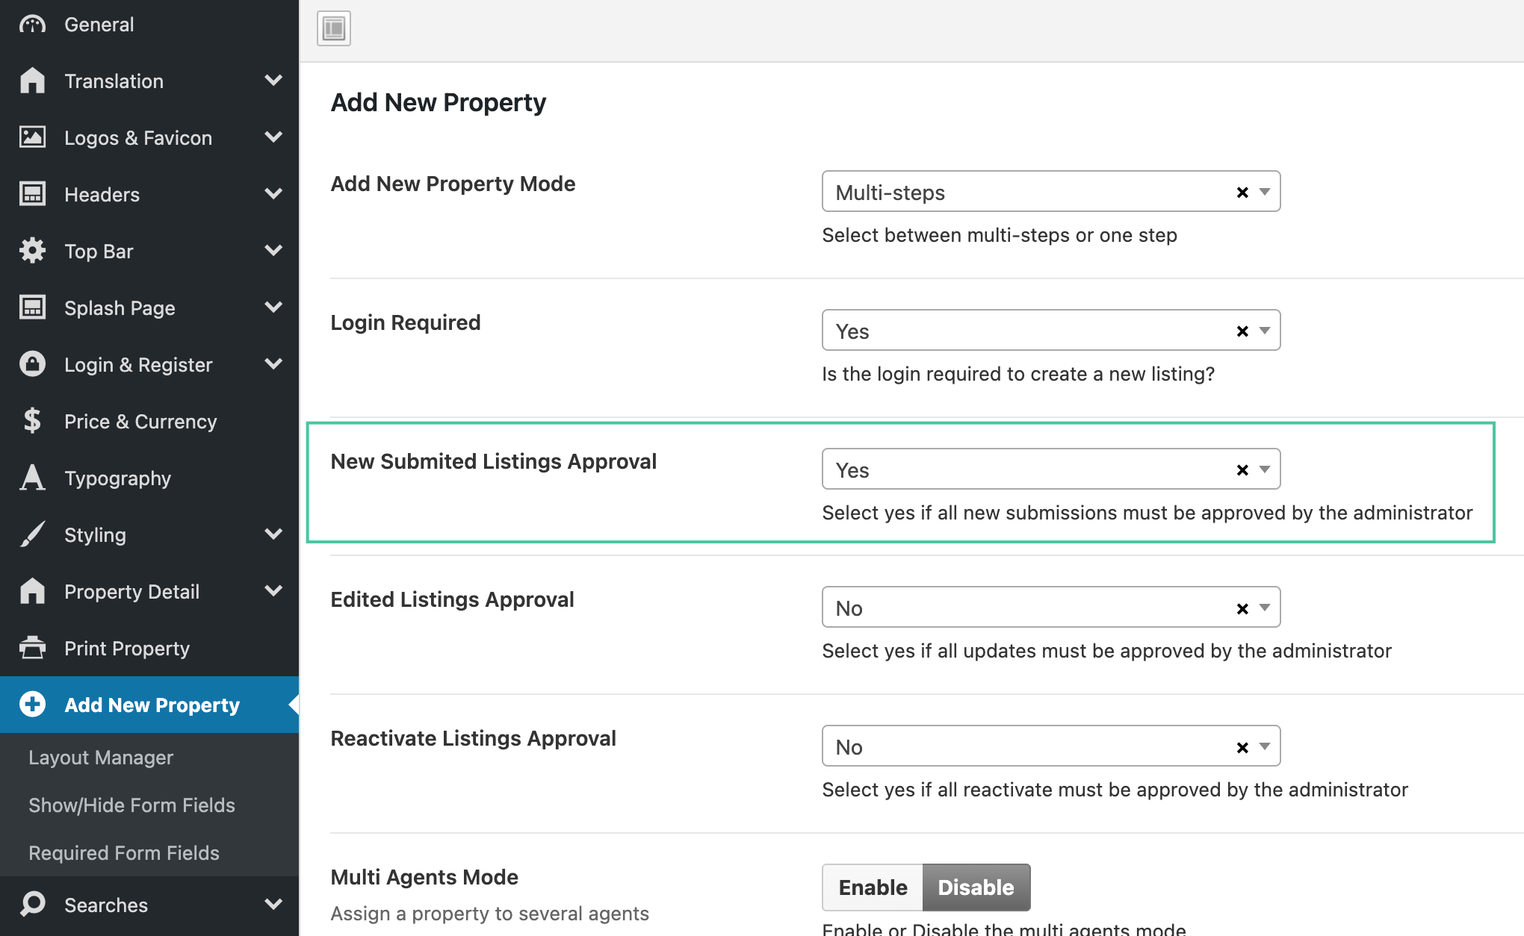The height and width of the screenshot is (936, 1524).
Task: Enable Multi Agents Mode
Action: point(871,887)
